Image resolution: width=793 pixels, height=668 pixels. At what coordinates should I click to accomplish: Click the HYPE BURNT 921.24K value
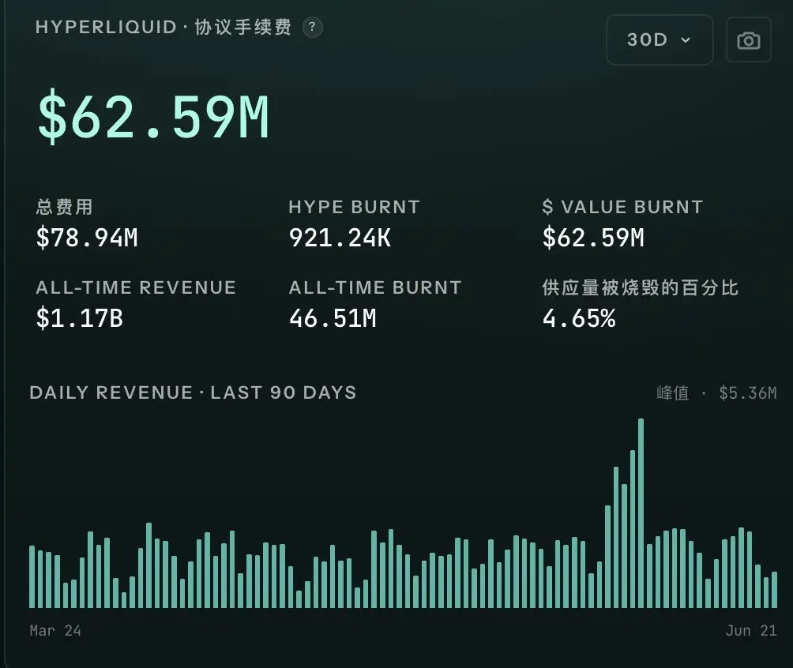(x=340, y=238)
